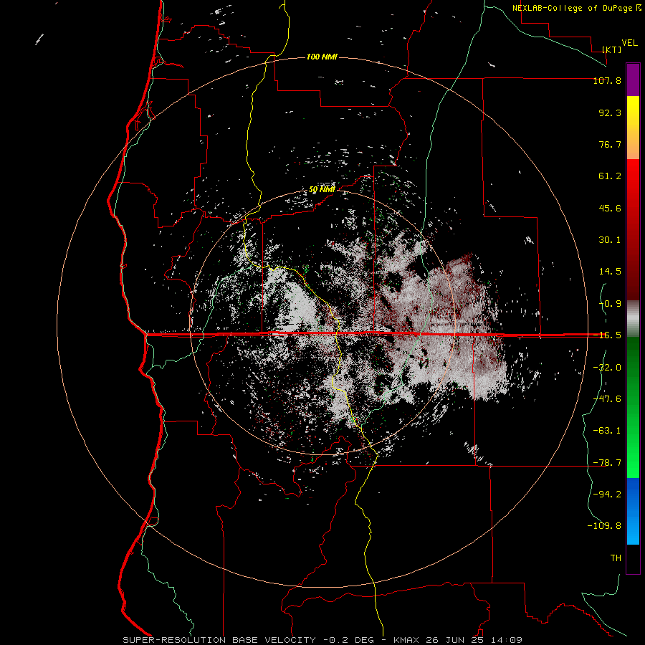
Task: Click the -0.9 velocity scale value
Action: click(x=610, y=304)
